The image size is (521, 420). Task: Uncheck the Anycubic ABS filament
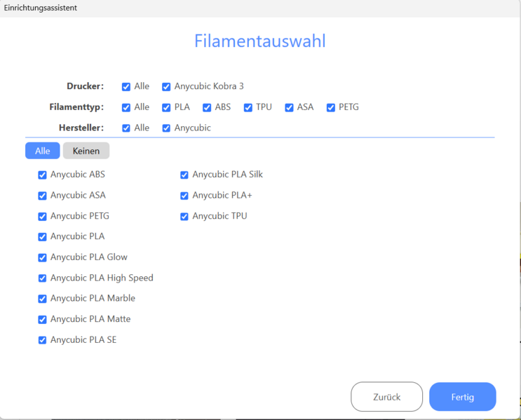coord(42,175)
